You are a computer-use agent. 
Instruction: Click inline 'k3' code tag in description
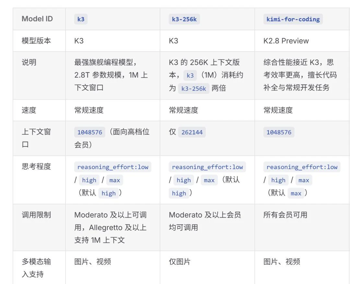(x=190, y=75)
